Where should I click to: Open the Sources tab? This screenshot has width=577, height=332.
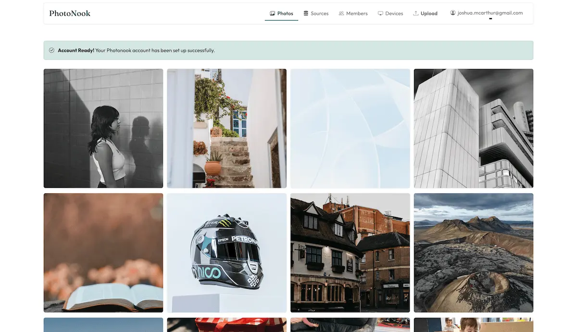[x=316, y=13]
